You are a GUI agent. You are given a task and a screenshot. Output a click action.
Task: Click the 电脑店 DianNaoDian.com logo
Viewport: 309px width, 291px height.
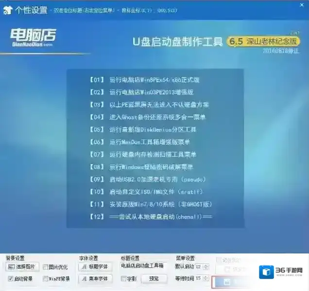pyautogui.click(x=33, y=37)
